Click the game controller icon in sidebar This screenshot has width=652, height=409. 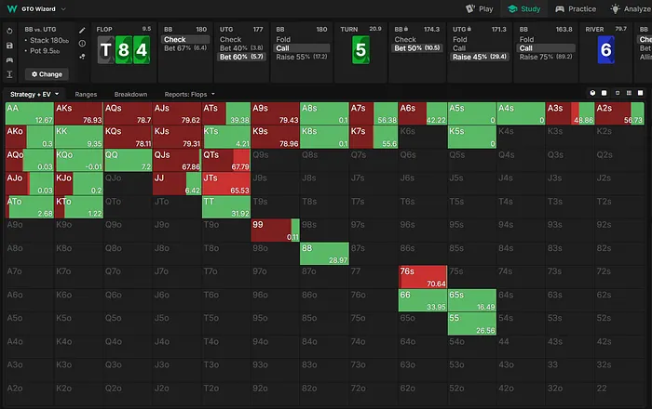point(8,59)
